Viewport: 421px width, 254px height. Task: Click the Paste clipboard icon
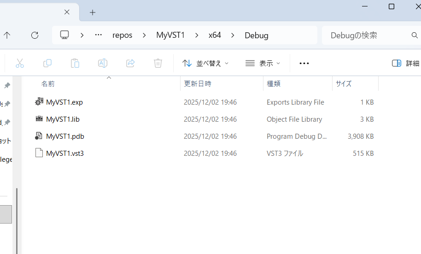75,63
